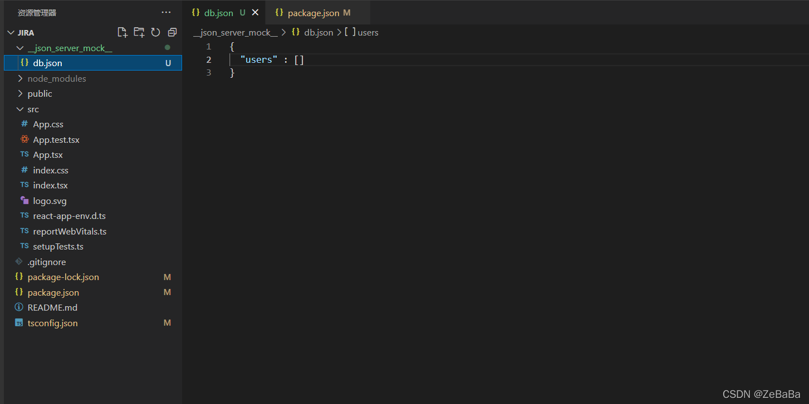Click the __json_server_mock__ breadcrumb segment
Screen dimensions: 809x404
tap(235, 32)
